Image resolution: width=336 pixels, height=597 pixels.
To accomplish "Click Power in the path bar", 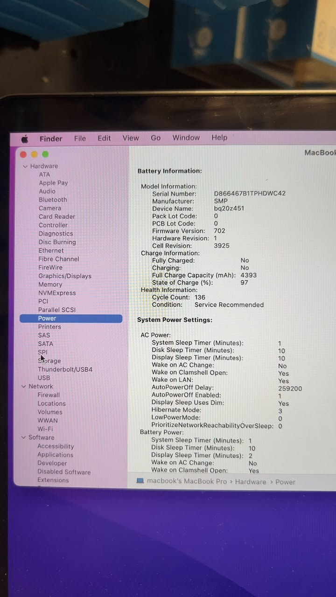I will 285,482.
